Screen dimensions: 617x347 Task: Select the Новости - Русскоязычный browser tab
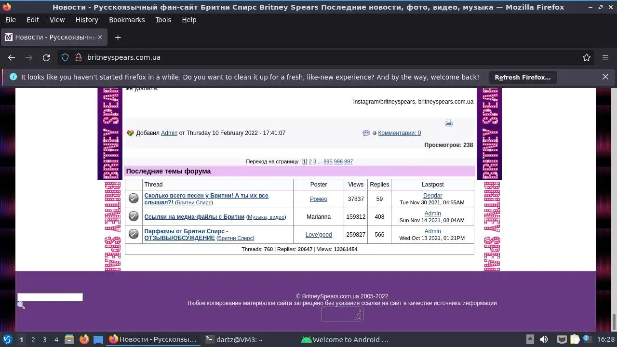click(x=54, y=37)
